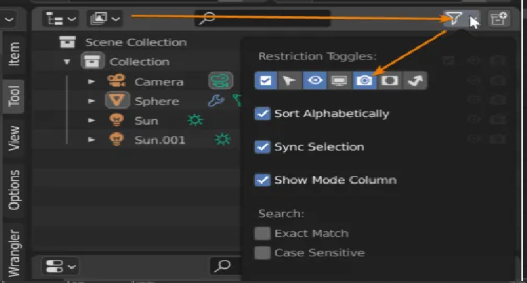Viewport: 527px width, 283px height.
Task: Click the New Collection icon
Action: click(498, 19)
